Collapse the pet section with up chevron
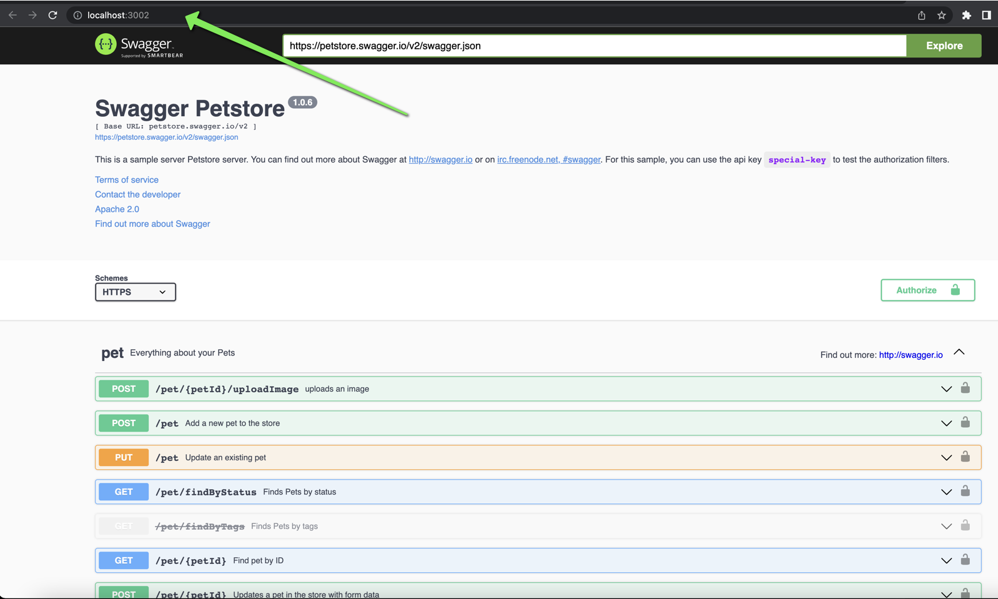This screenshot has width=998, height=599. (959, 352)
